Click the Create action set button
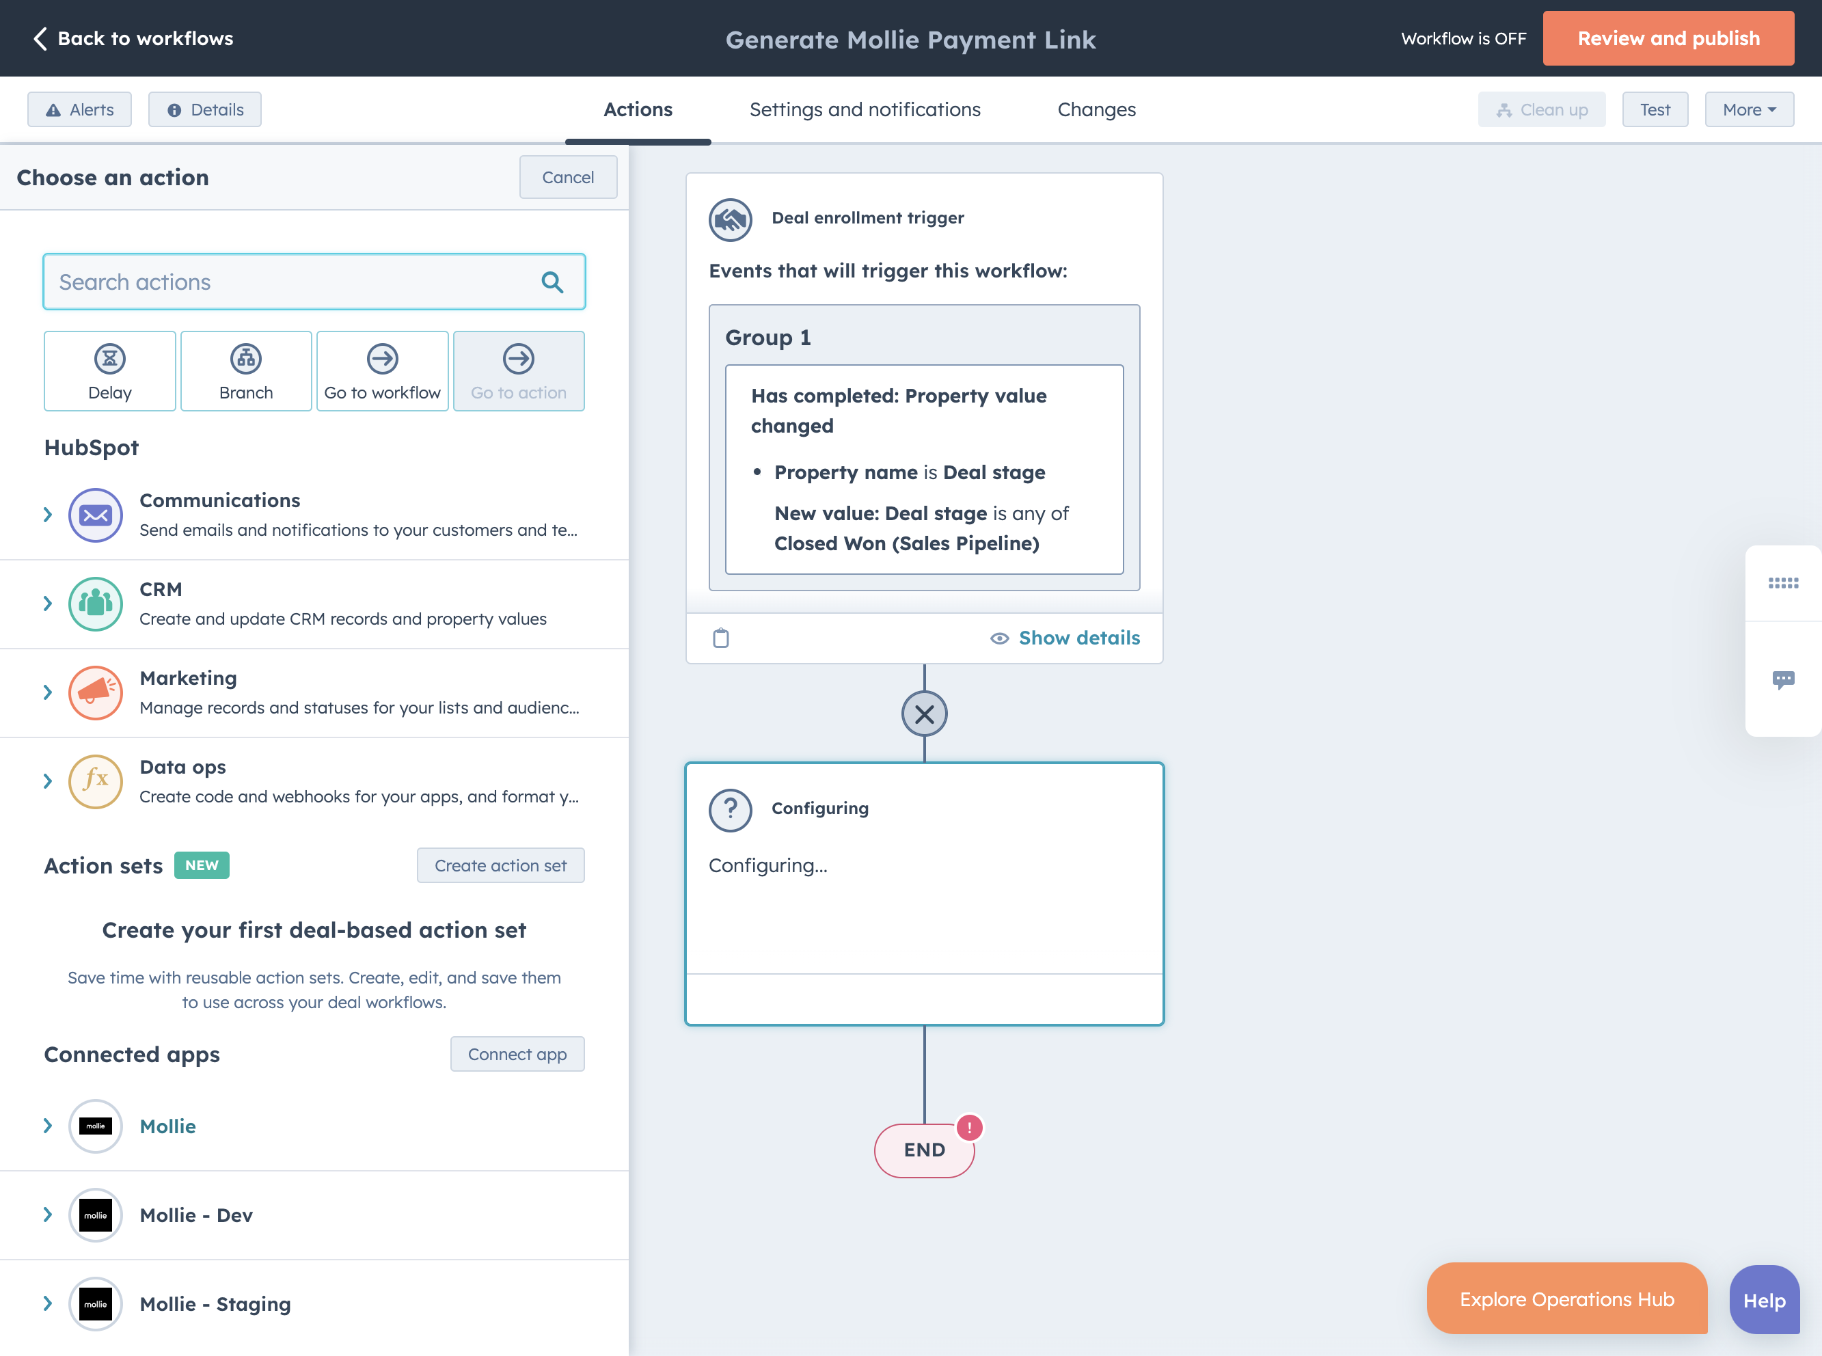The width and height of the screenshot is (1822, 1356). coord(501,865)
